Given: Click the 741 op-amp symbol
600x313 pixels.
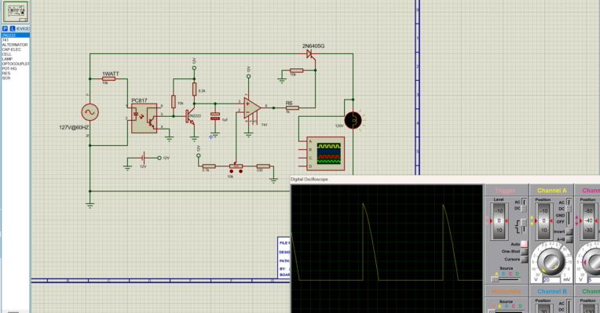Looking at the screenshot, I should [252, 107].
